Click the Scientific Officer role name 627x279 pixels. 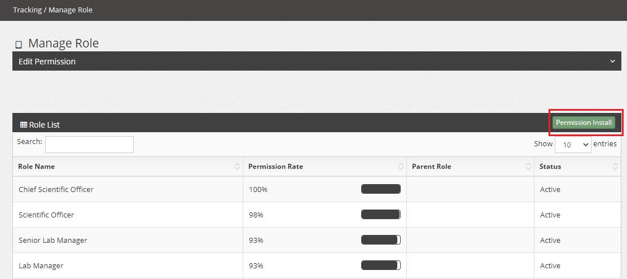[46, 215]
